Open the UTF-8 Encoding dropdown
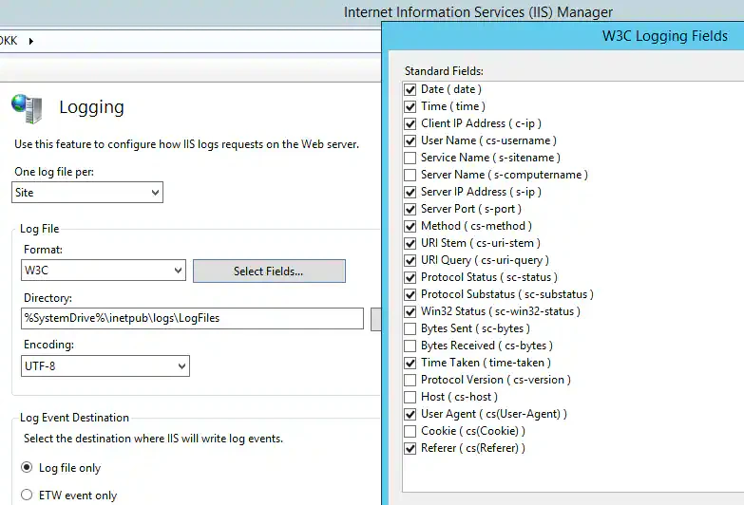 (x=105, y=366)
